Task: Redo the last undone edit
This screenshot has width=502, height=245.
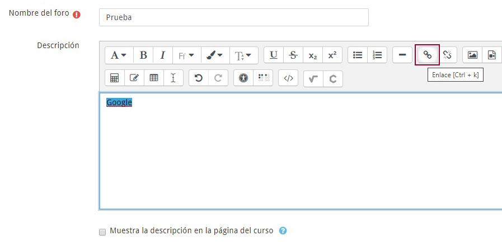Action: point(218,78)
